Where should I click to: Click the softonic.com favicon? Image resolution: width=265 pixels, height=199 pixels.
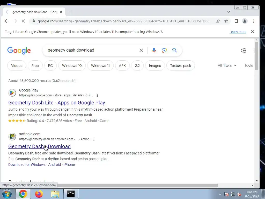click(12, 137)
